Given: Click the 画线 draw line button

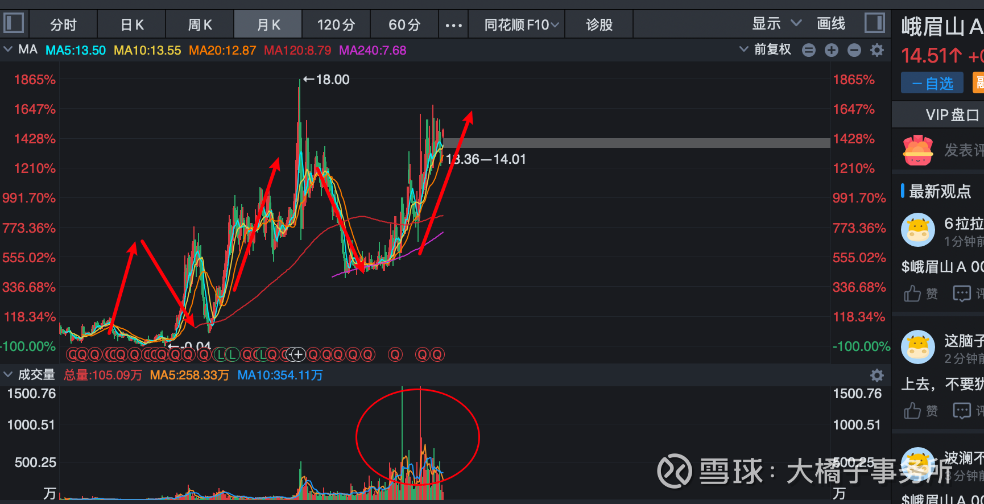Looking at the screenshot, I should pyautogui.click(x=831, y=24).
